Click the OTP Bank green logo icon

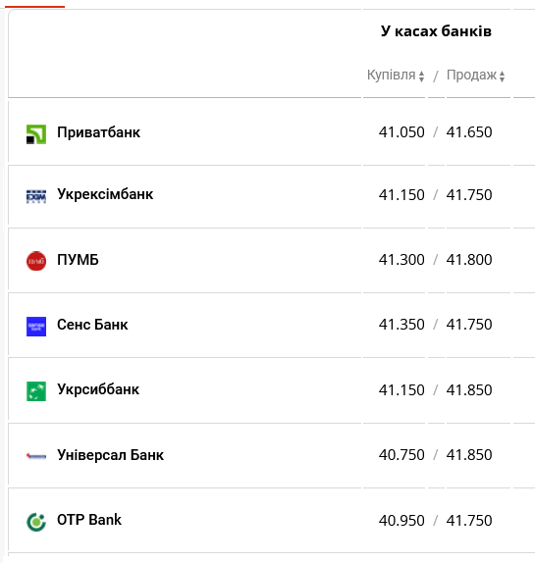[36, 522]
